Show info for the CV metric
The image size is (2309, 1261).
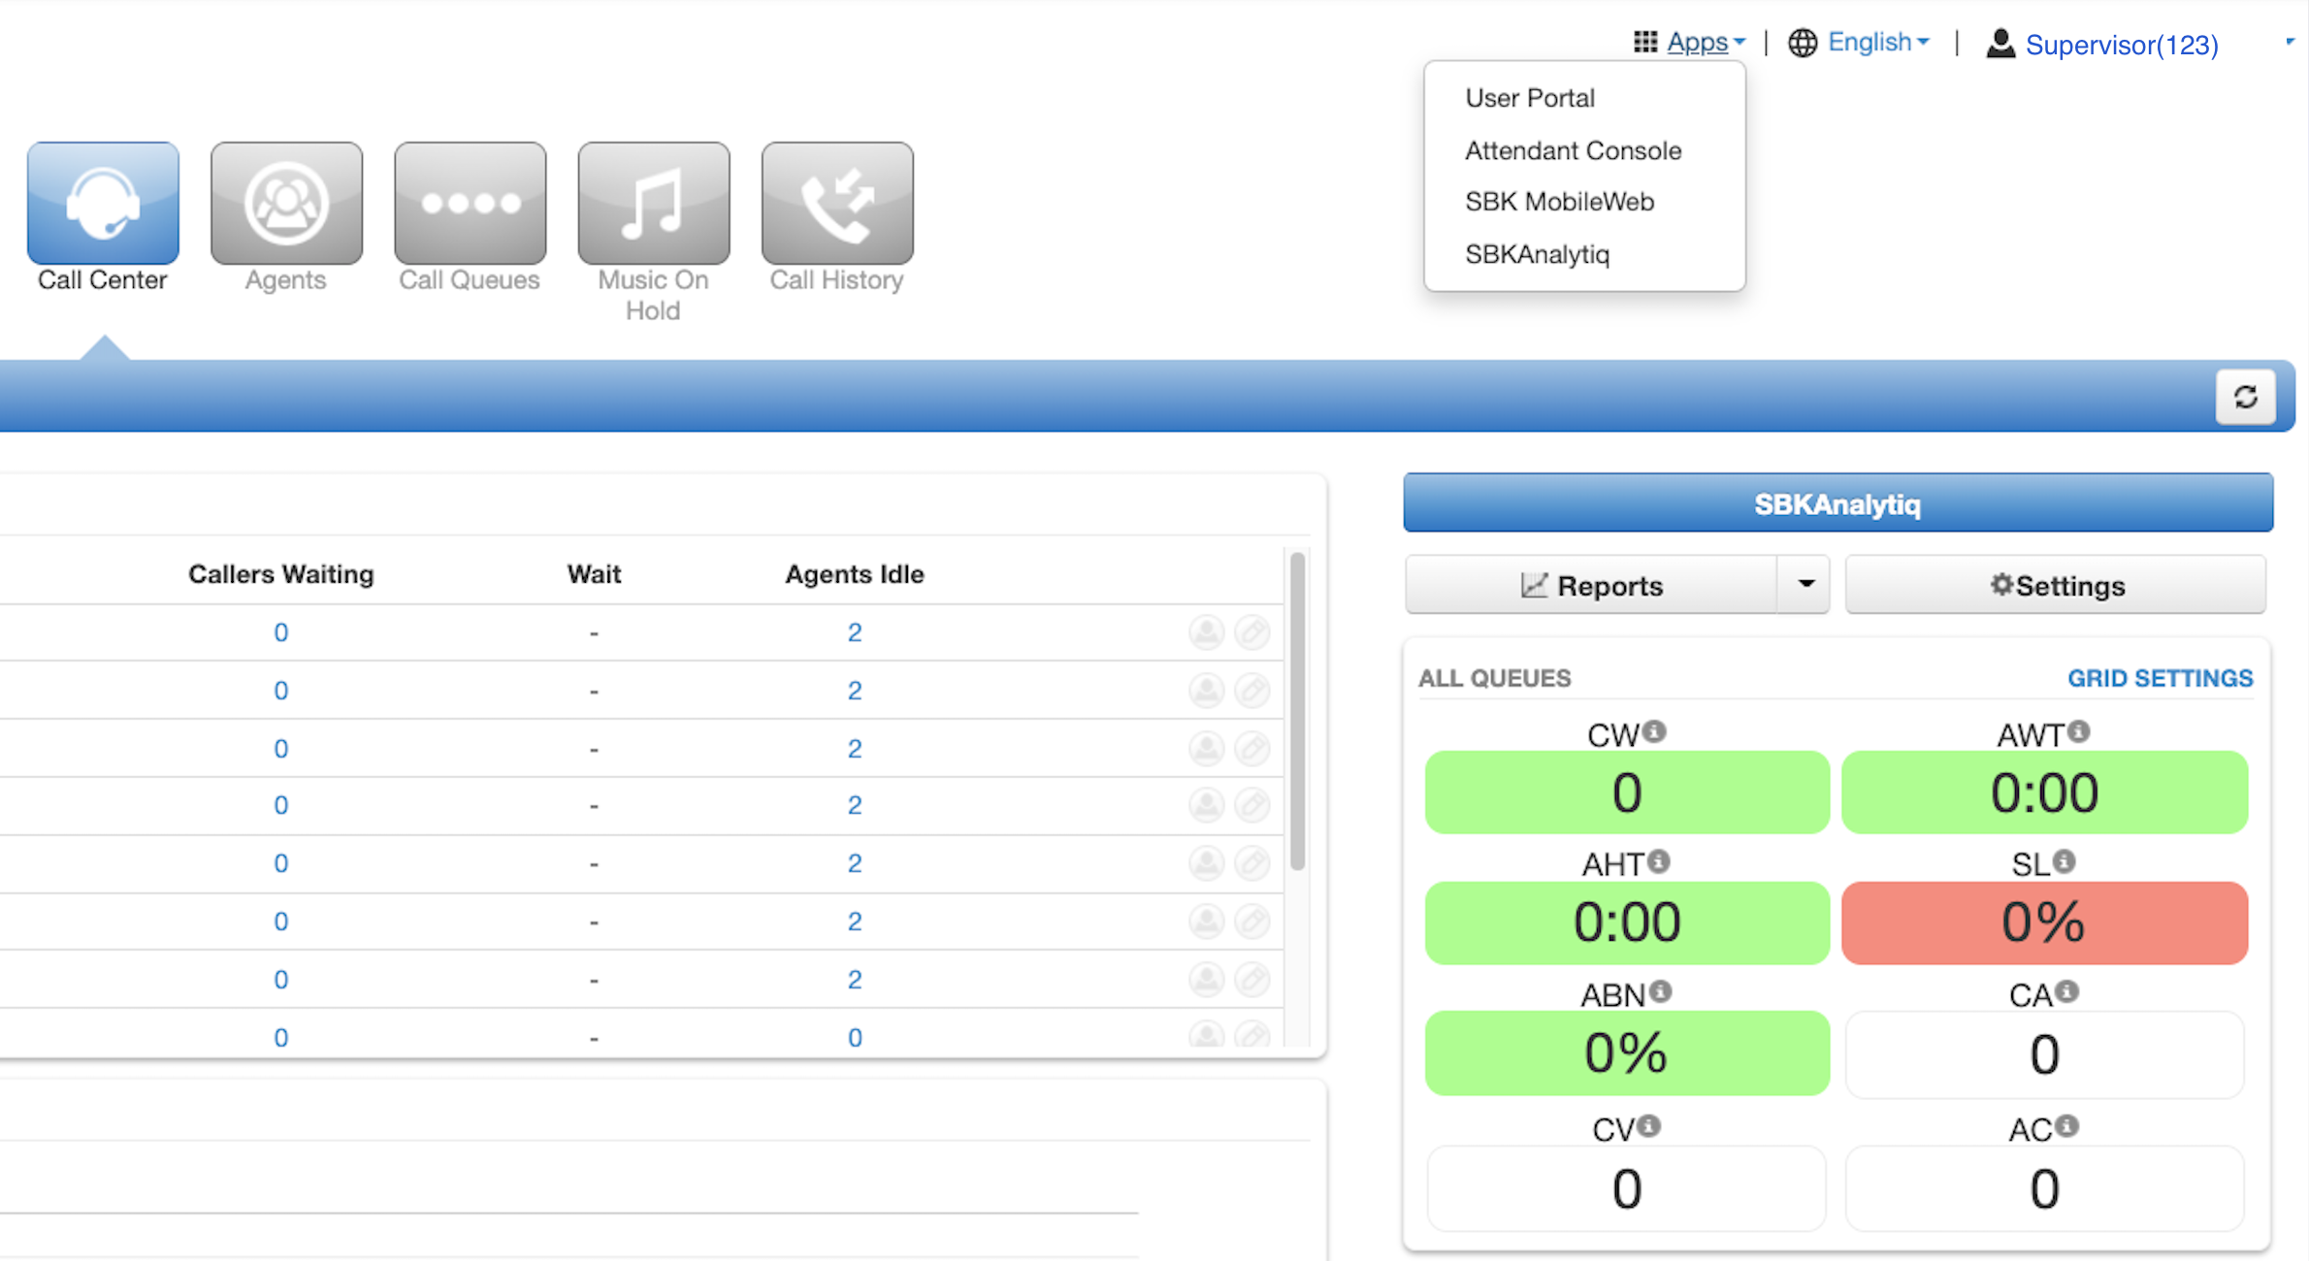coord(1649,1126)
